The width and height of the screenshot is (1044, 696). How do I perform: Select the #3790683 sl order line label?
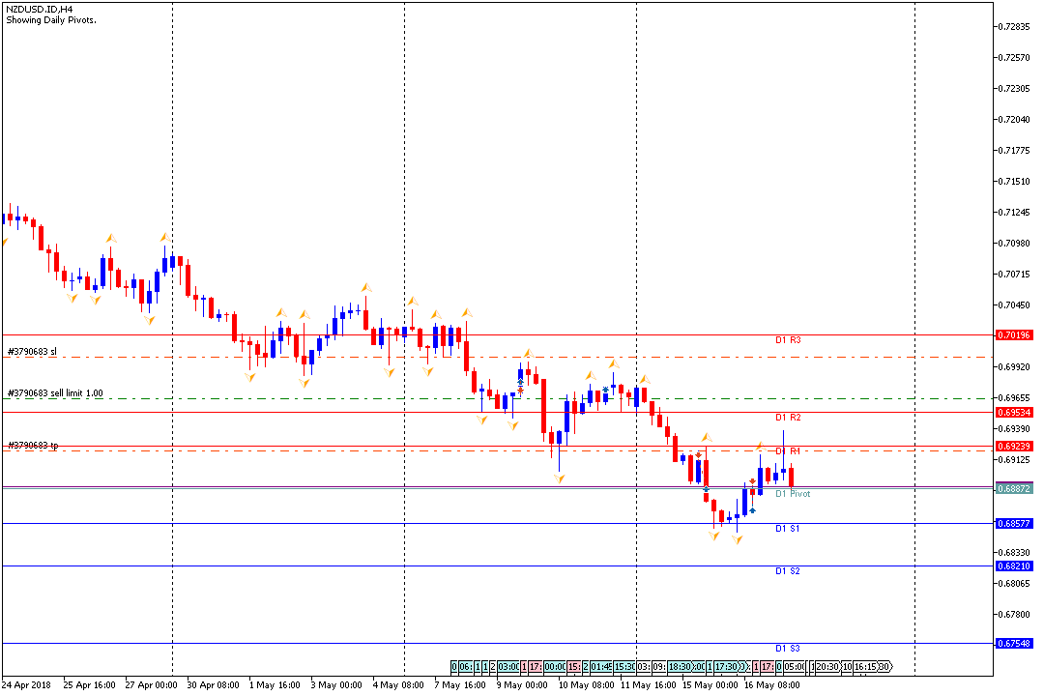click(x=32, y=352)
